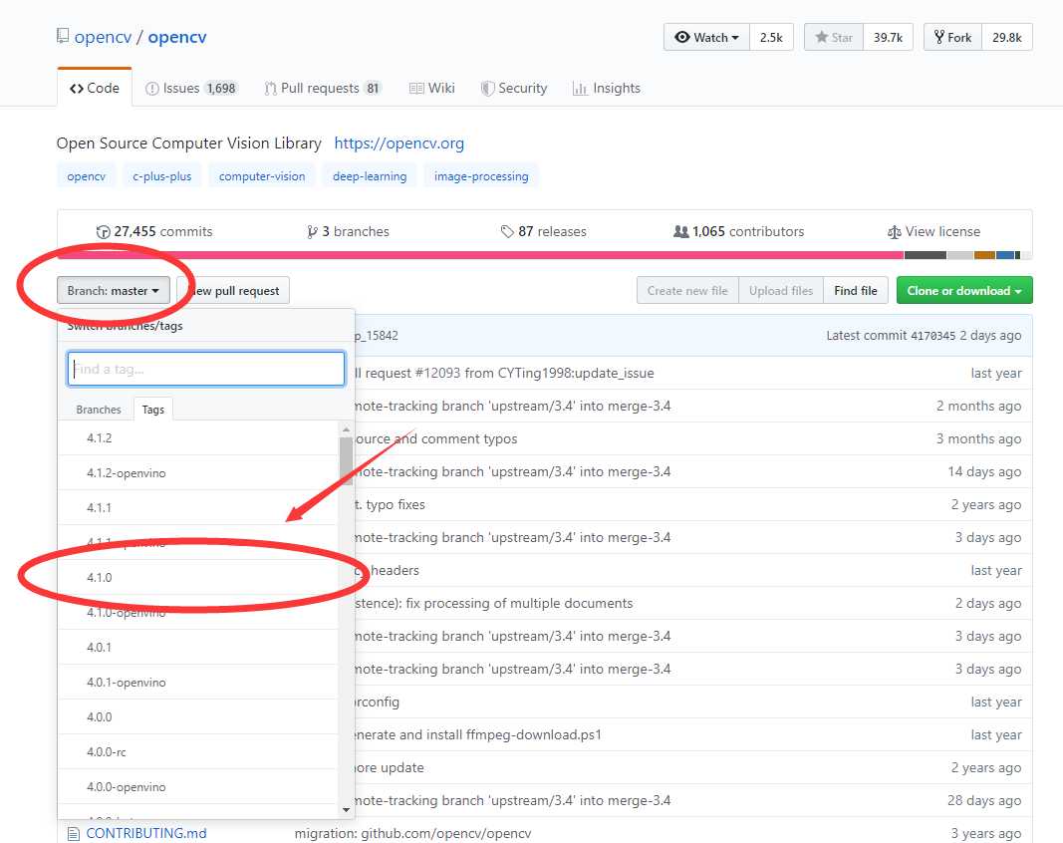This screenshot has height=843, width=1063.
Task: Open the CONTRIBUTING.md file
Action: coord(146,833)
